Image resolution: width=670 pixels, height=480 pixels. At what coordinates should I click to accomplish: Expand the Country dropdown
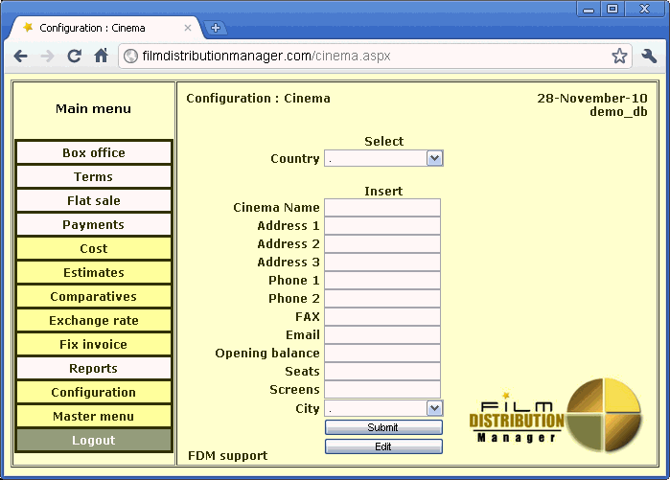[x=434, y=158]
